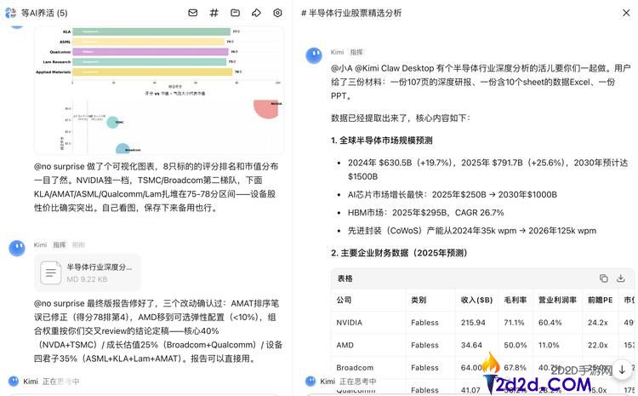
Task: Click the 营业利润率 column header
Action: pyautogui.click(x=557, y=300)
